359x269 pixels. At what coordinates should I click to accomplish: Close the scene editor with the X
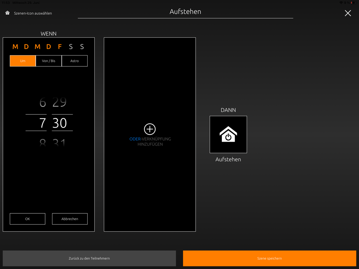(348, 13)
